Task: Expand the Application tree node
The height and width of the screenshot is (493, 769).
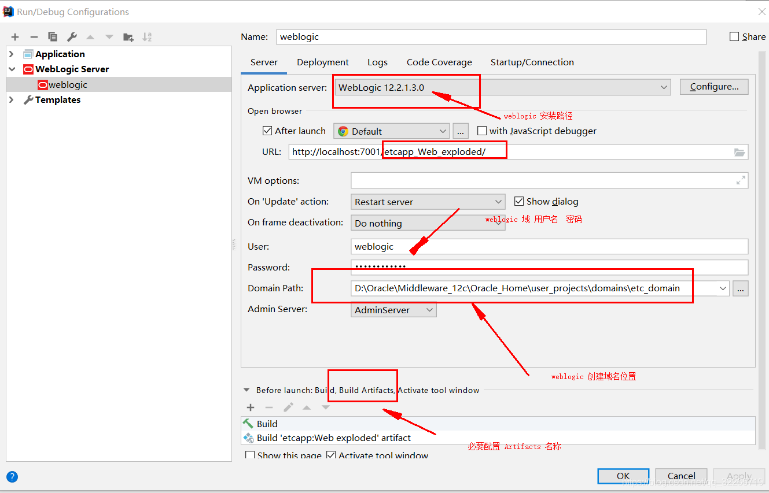Action: coord(12,54)
